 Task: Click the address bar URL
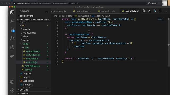pos(47,3)
